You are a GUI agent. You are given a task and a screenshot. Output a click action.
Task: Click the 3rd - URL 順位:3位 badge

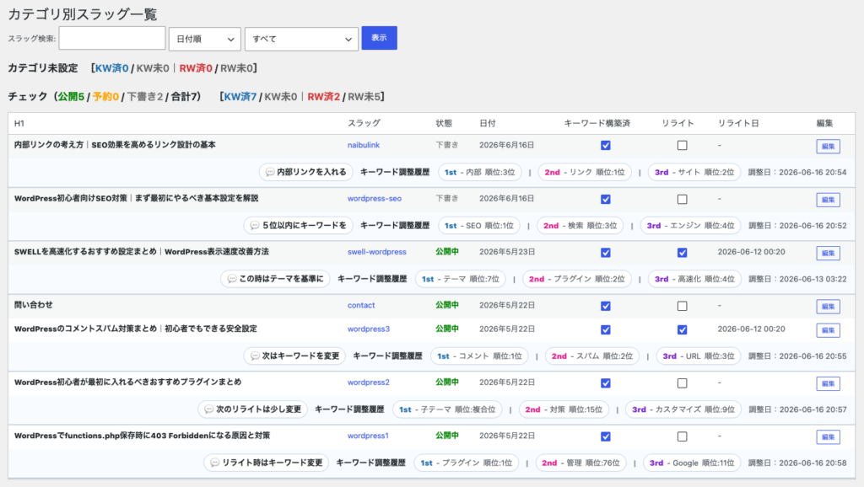tap(699, 356)
